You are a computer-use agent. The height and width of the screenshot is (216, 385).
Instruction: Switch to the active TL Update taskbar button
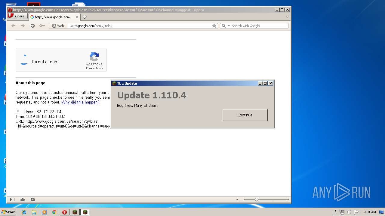85,212
